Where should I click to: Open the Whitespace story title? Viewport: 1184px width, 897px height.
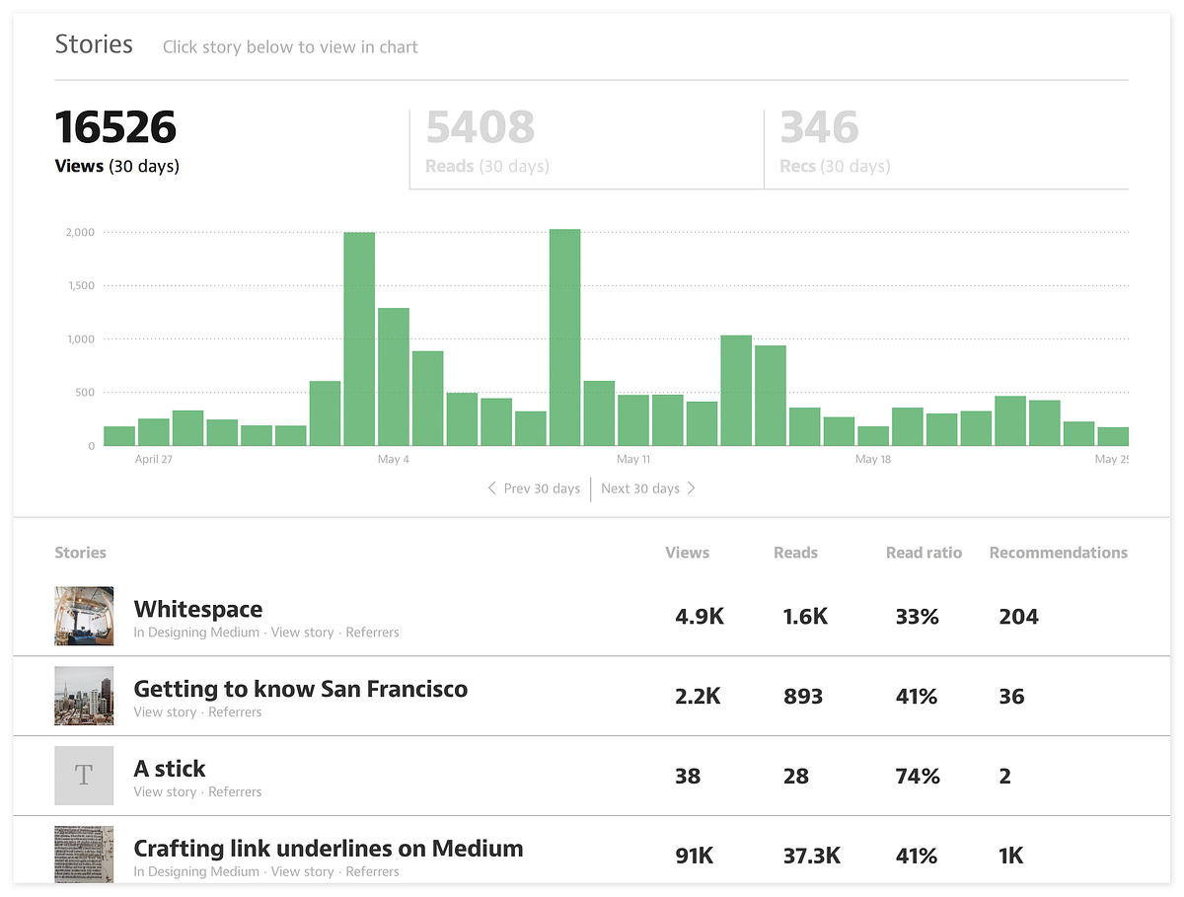click(x=198, y=609)
